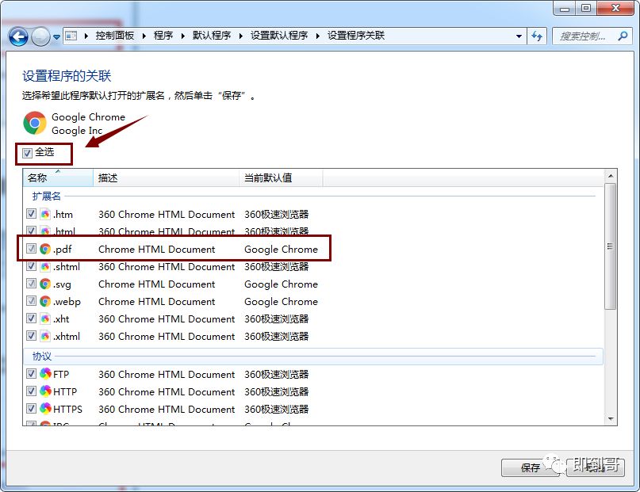Minimize the window
The image size is (640, 492).
click(x=565, y=8)
